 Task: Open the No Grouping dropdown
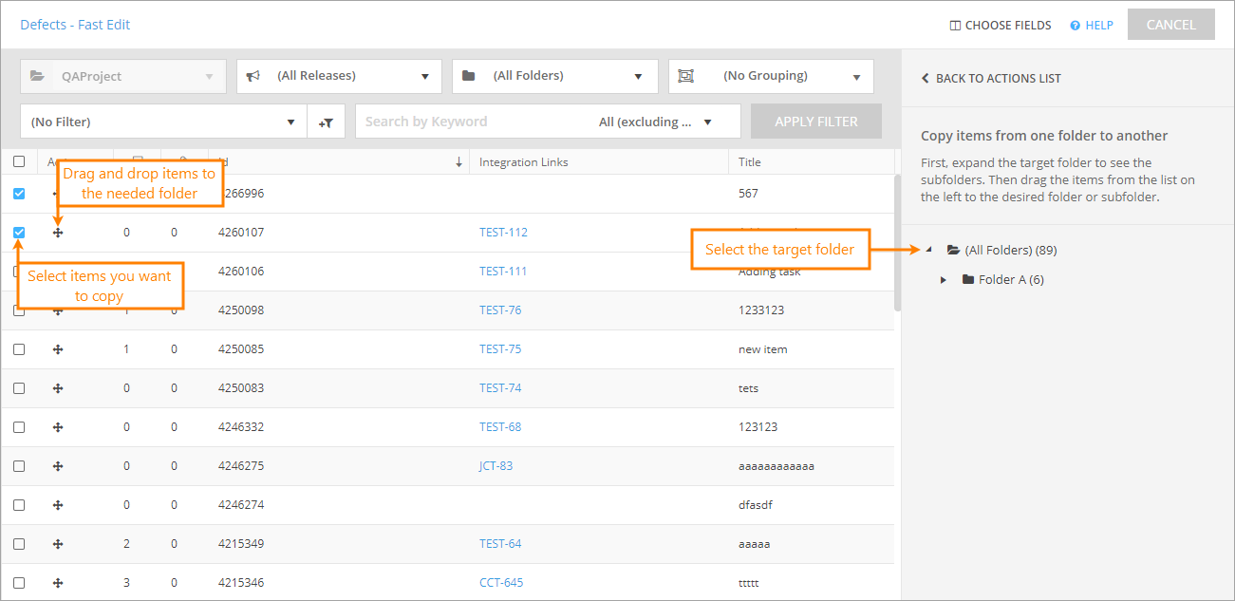coord(771,76)
